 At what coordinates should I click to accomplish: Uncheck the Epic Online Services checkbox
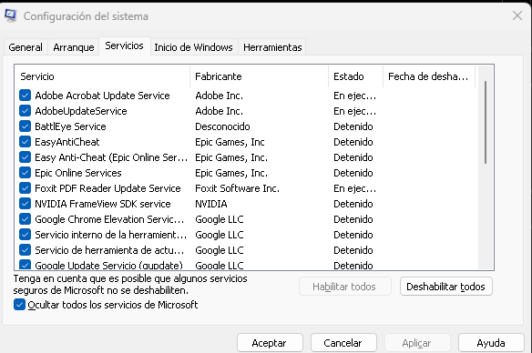click(26, 173)
